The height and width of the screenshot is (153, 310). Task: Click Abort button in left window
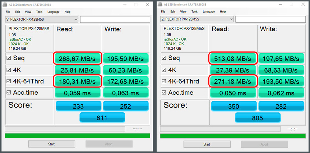109,144
